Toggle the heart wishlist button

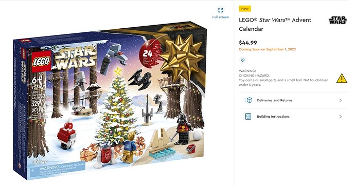click(x=242, y=60)
